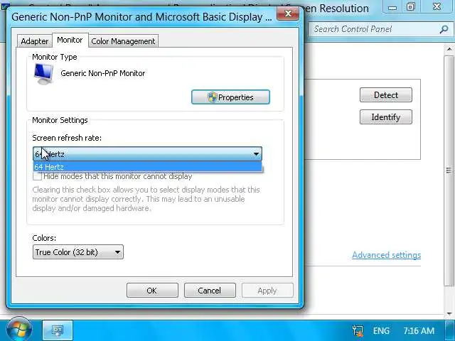The image size is (455, 341).
Task: Minimize the Screen Resolution window
Action: [x=392, y=7]
